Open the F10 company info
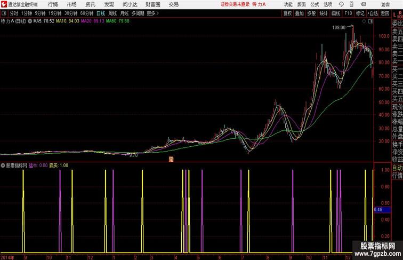Viewport: 403px width, 260px height. pos(348,13)
